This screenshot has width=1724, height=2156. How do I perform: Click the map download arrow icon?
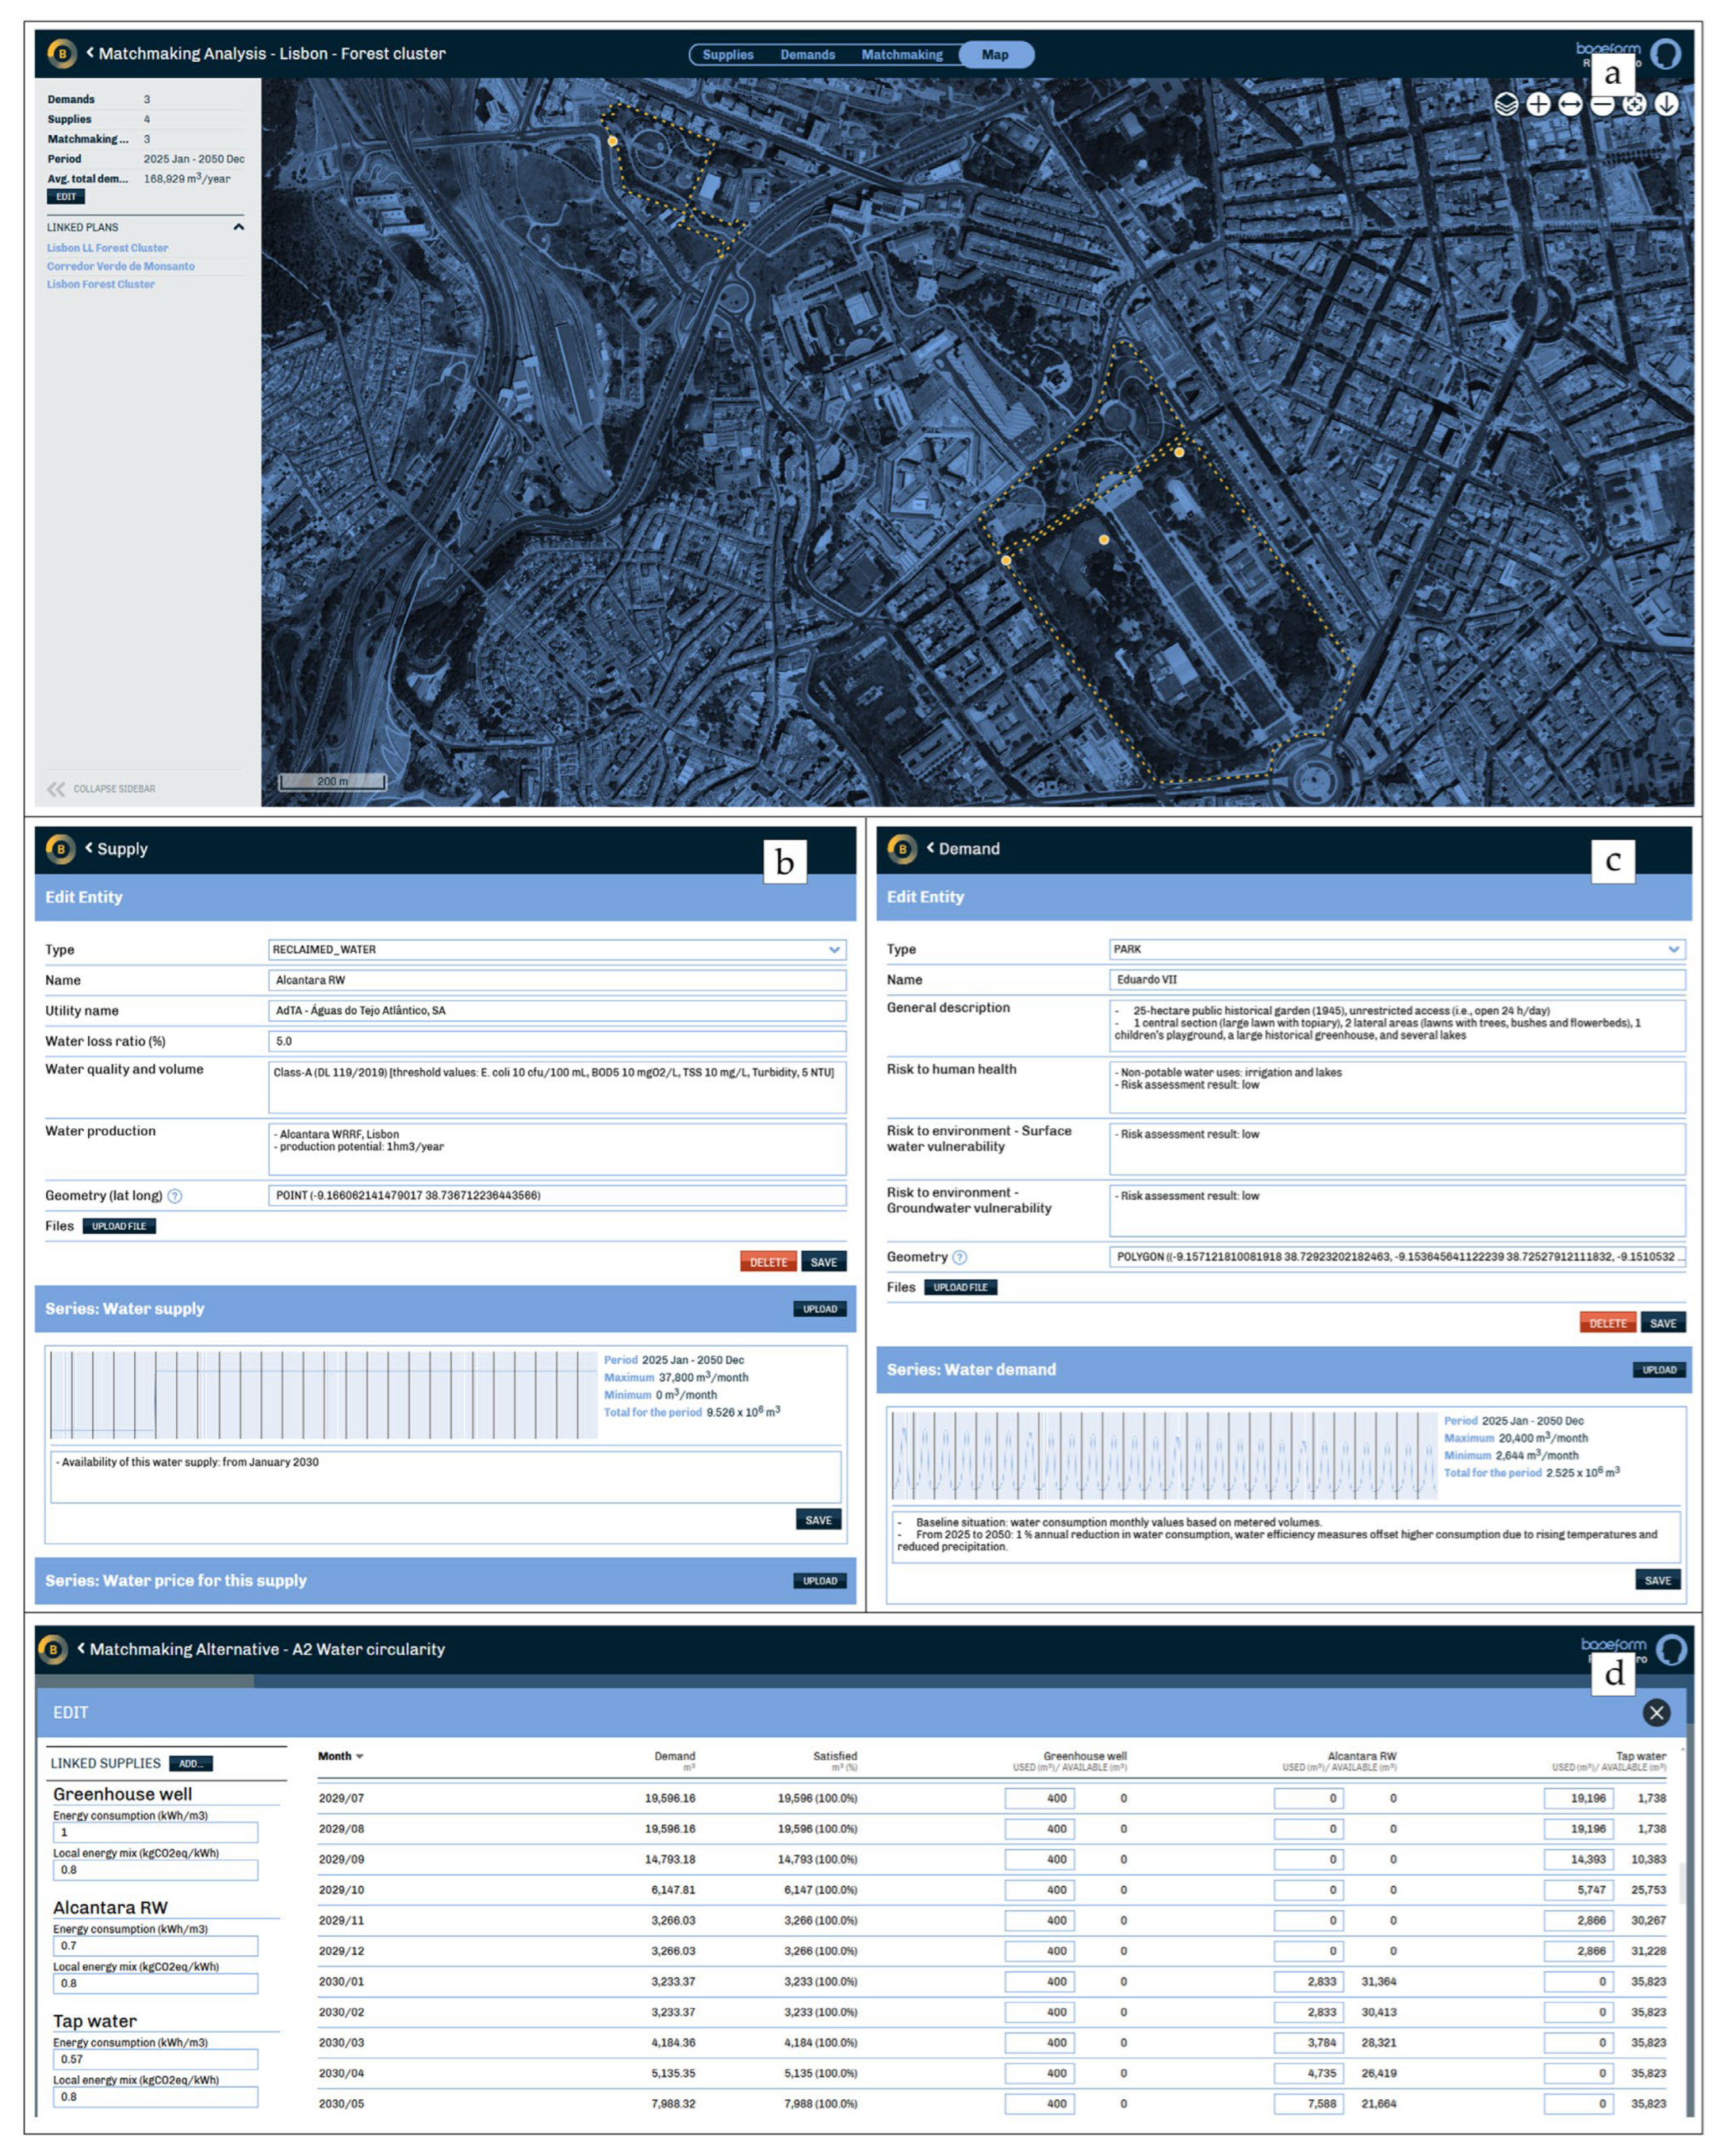click(x=1666, y=104)
